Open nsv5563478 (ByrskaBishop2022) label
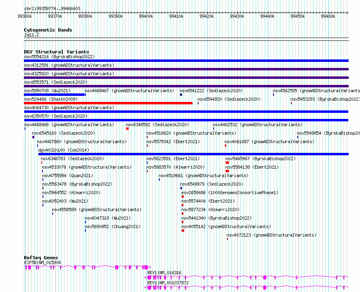360x292 pixels. (x=77, y=184)
